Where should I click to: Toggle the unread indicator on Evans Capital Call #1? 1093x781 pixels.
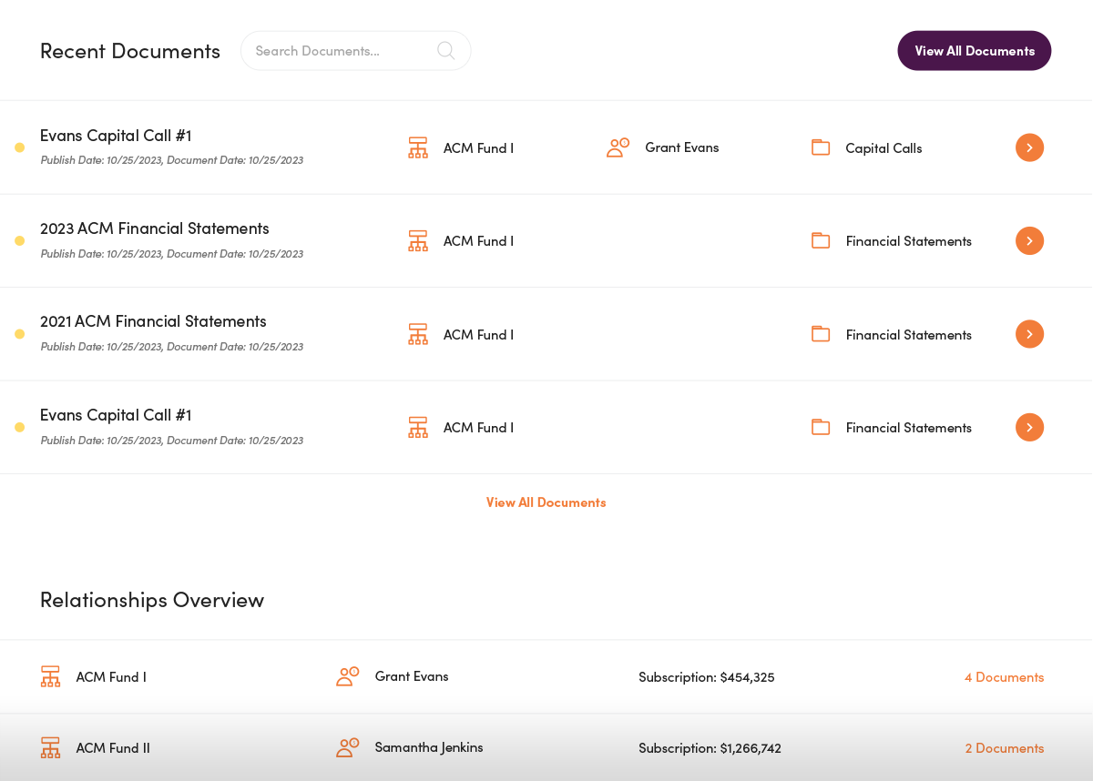click(x=19, y=147)
